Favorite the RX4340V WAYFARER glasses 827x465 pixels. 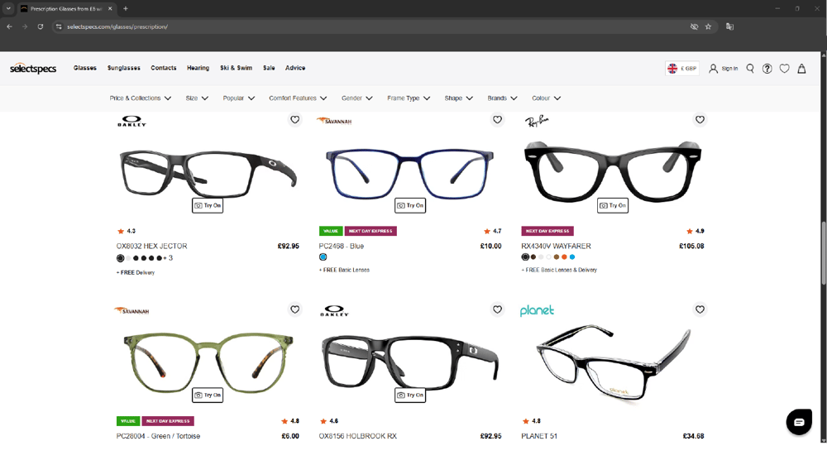click(700, 120)
